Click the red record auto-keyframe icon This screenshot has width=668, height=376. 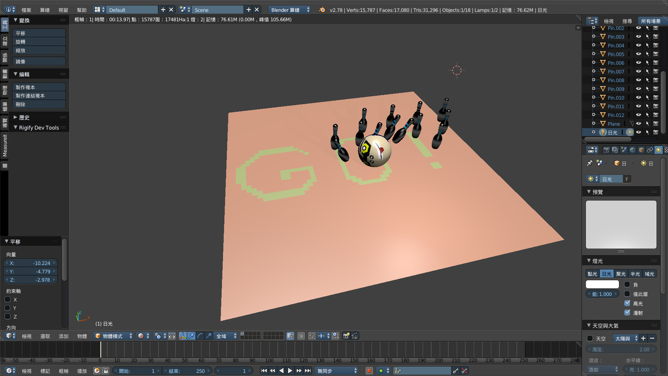pyautogui.click(x=369, y=371)
